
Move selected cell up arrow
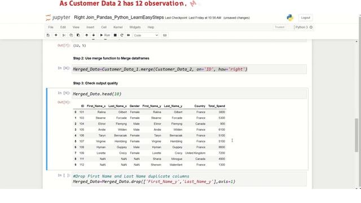(x=86, y=35)
